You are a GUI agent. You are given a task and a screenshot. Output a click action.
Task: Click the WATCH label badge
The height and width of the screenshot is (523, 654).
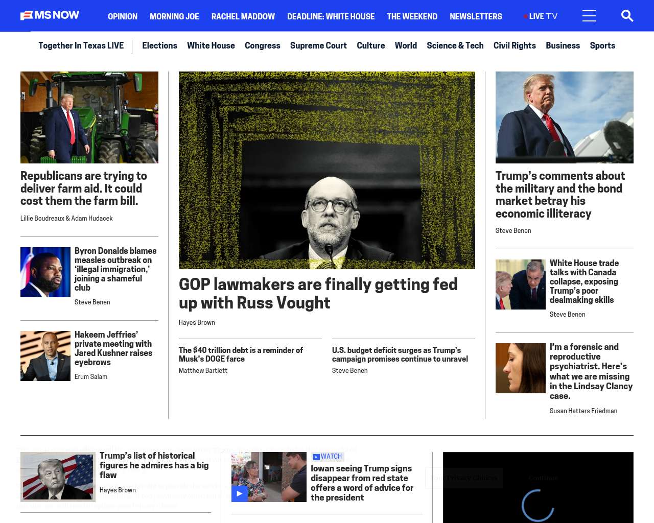pos(328,457)
